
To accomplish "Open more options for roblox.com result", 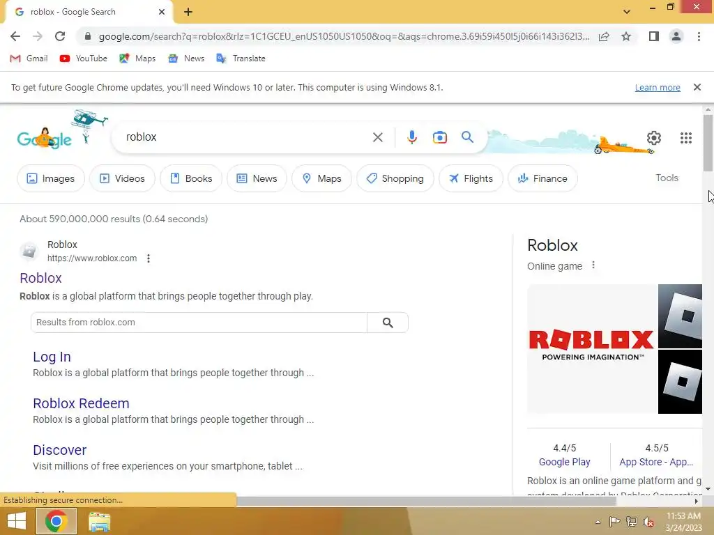I will point(148,258).
